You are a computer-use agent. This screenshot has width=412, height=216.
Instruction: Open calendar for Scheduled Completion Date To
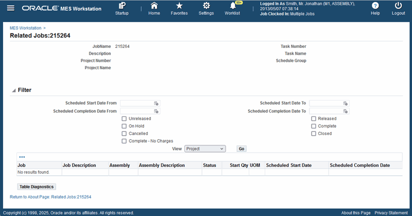coord(346,111)
